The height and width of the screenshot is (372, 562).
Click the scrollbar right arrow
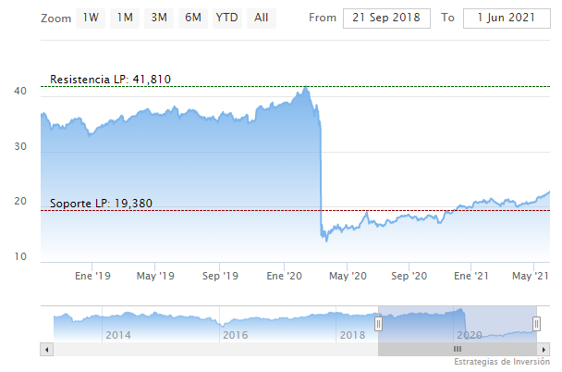[545, 349]
